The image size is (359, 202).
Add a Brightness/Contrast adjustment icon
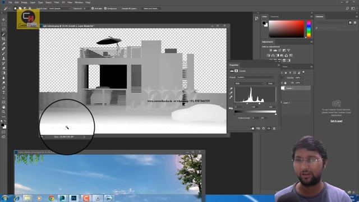click(270, 50)
